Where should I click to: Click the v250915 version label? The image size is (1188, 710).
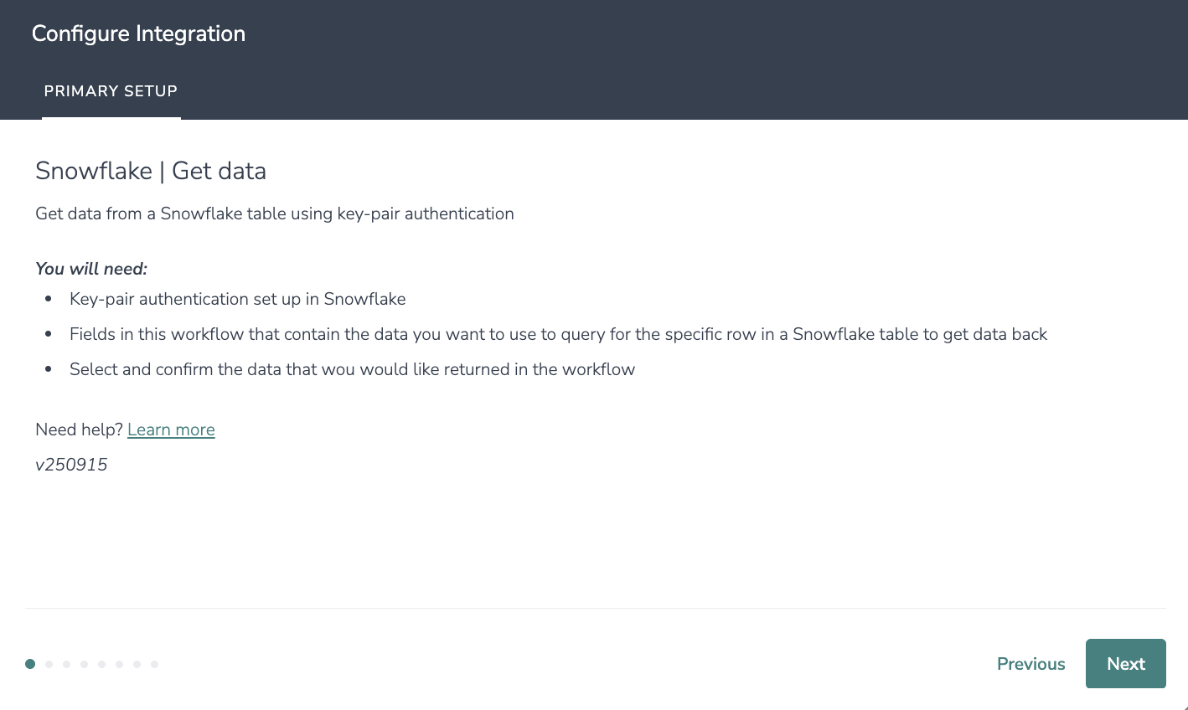[71, 465]
